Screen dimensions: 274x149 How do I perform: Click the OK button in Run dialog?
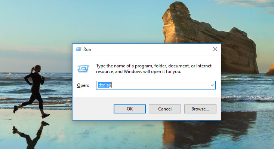(x=129, y=109)
